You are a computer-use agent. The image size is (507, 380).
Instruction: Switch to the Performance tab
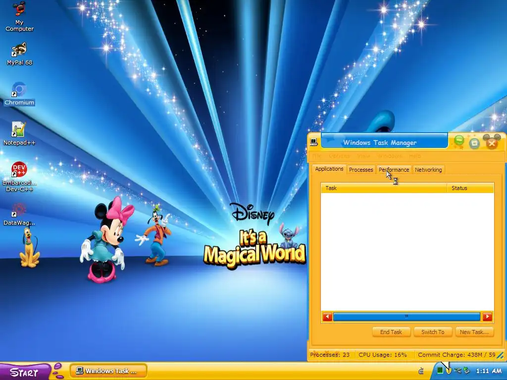(394, 170)
